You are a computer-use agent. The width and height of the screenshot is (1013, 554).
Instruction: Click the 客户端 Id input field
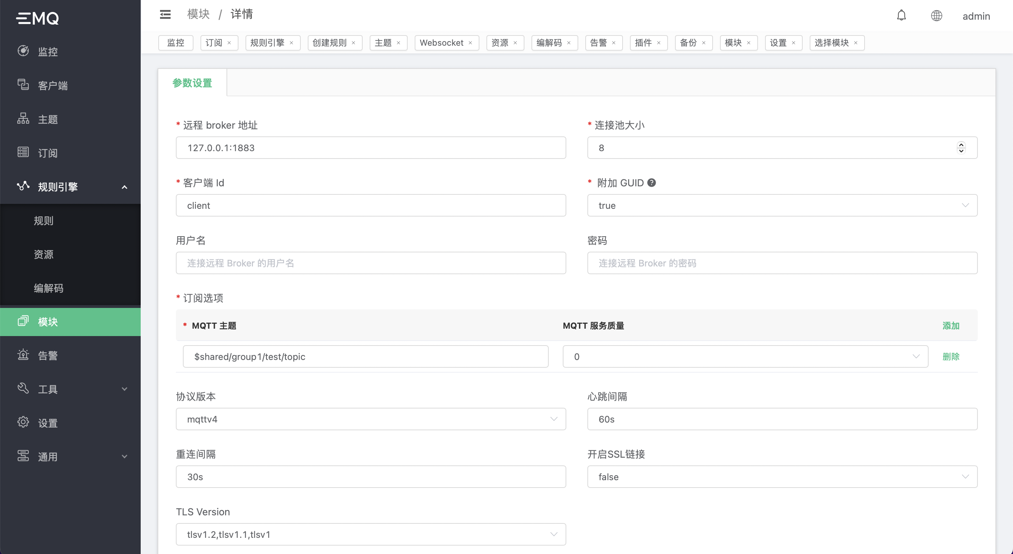coord(370,206)
